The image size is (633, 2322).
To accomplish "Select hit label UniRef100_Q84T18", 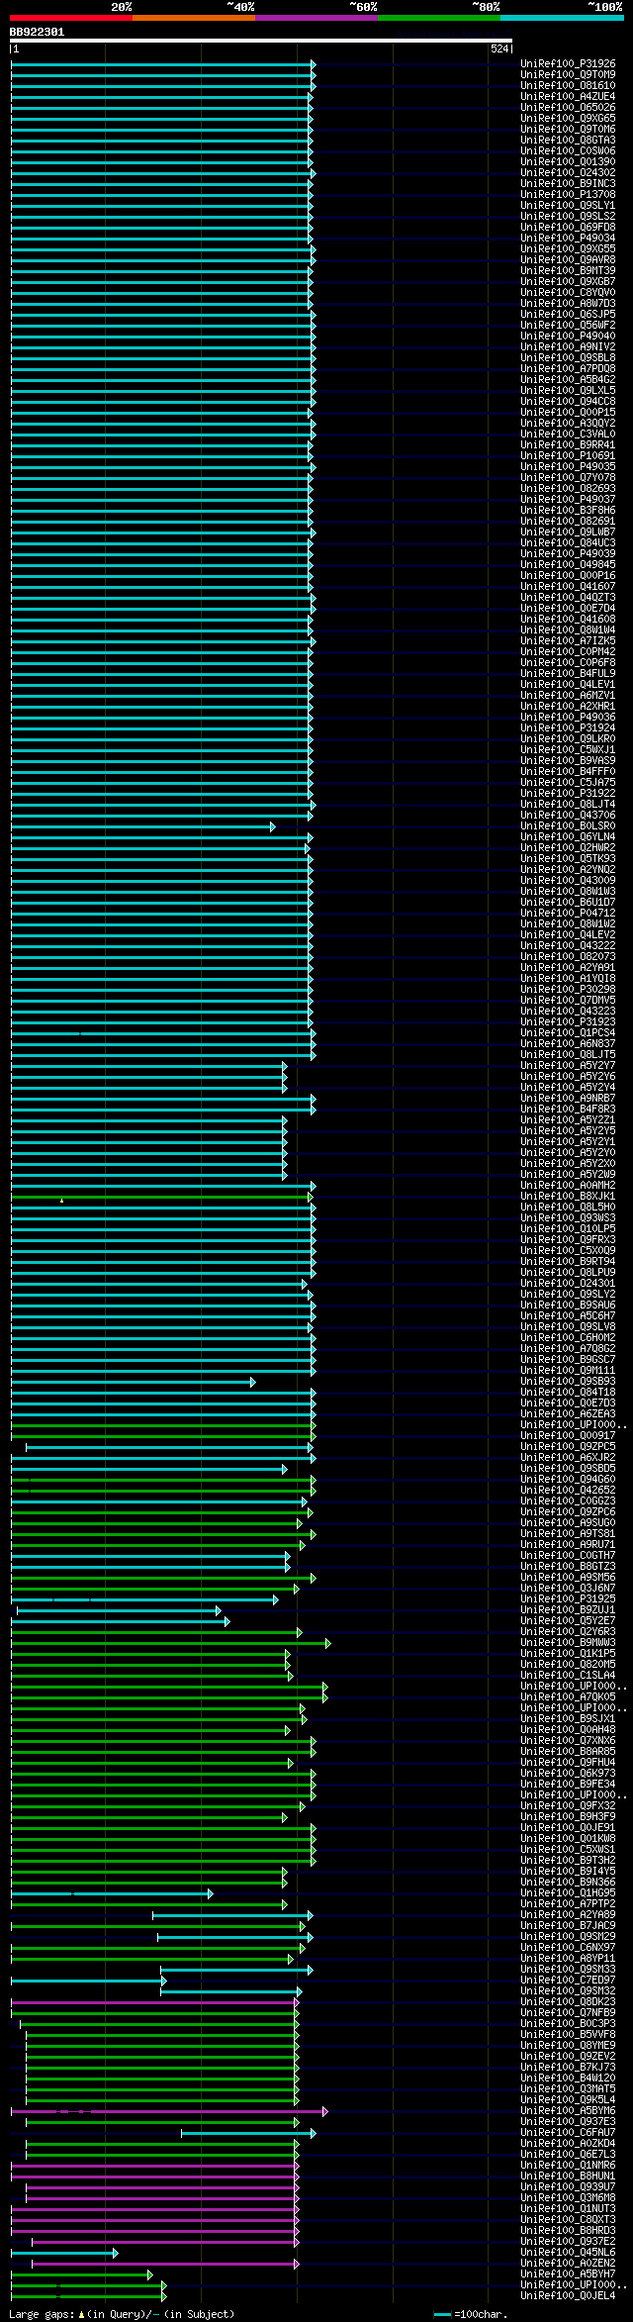I will coord(568,1393).
